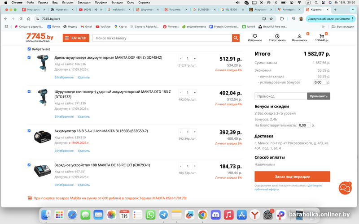The image size is (359, 224).
Task: Uncheck the MAKITA DTD 153 Z item checkbox
Action: (29, 91)
